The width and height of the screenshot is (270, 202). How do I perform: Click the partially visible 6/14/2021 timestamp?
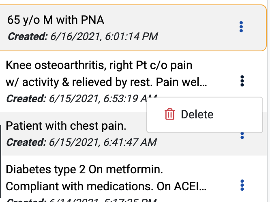coord(103,200)
